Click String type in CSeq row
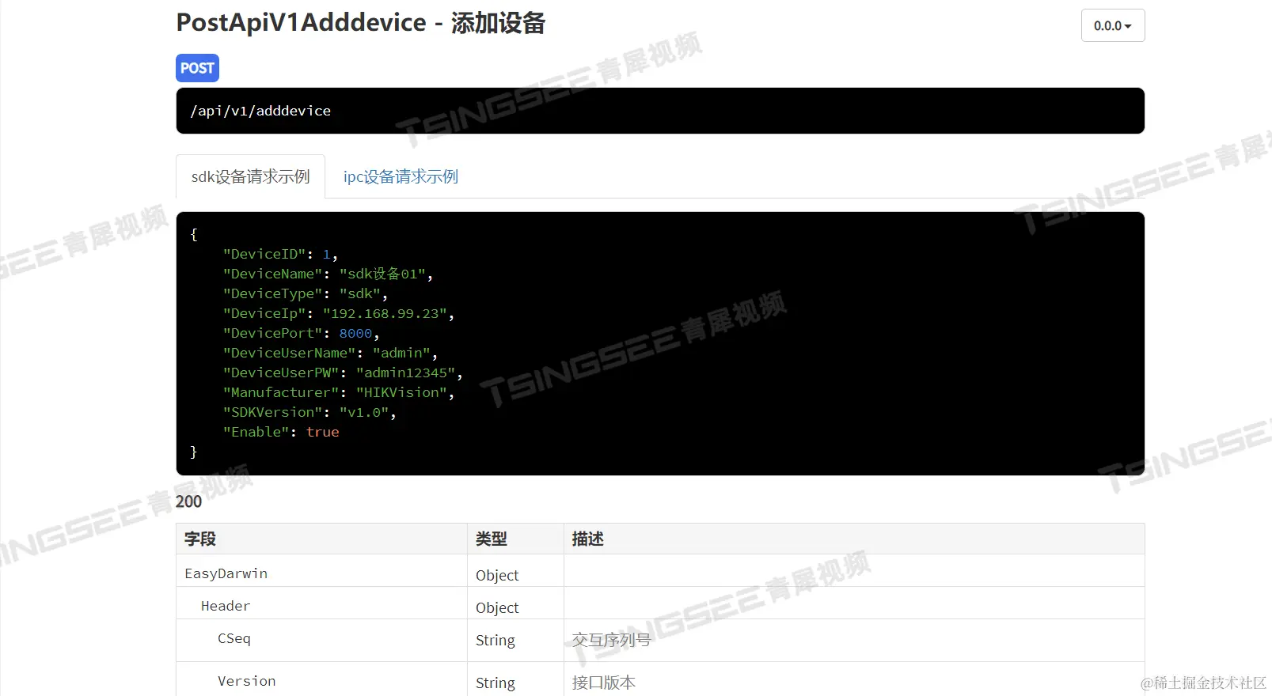Viewport: 1272px width, 696px height. click(x=496, y=640)
